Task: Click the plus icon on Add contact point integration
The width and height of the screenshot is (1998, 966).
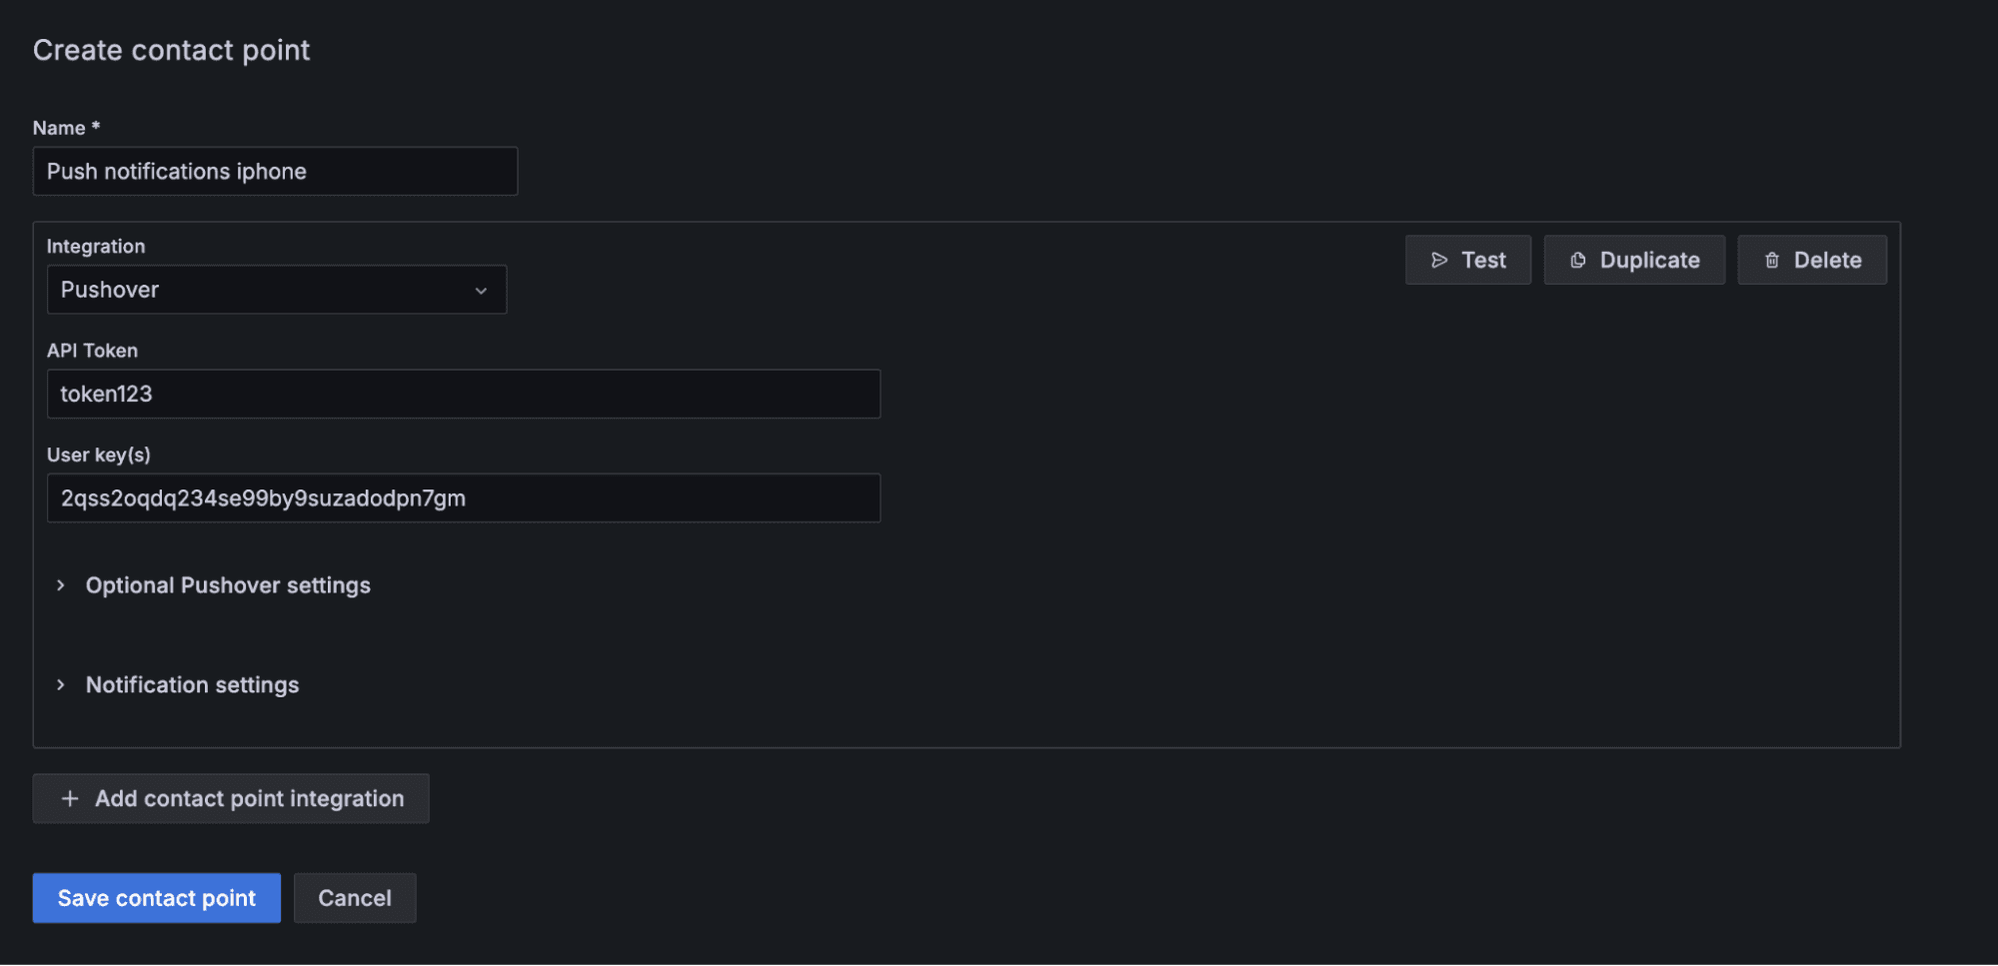Action: 70,798
